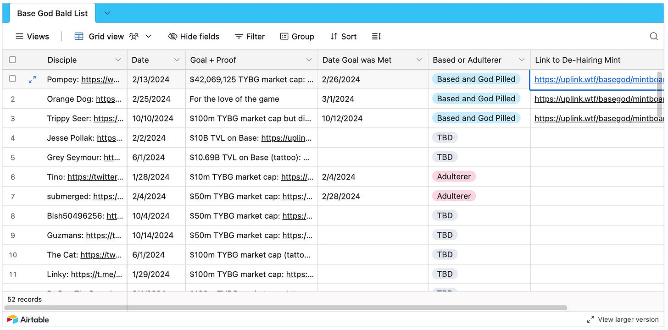Click the vertical scrollbar thumb

(x=660, y=94)
